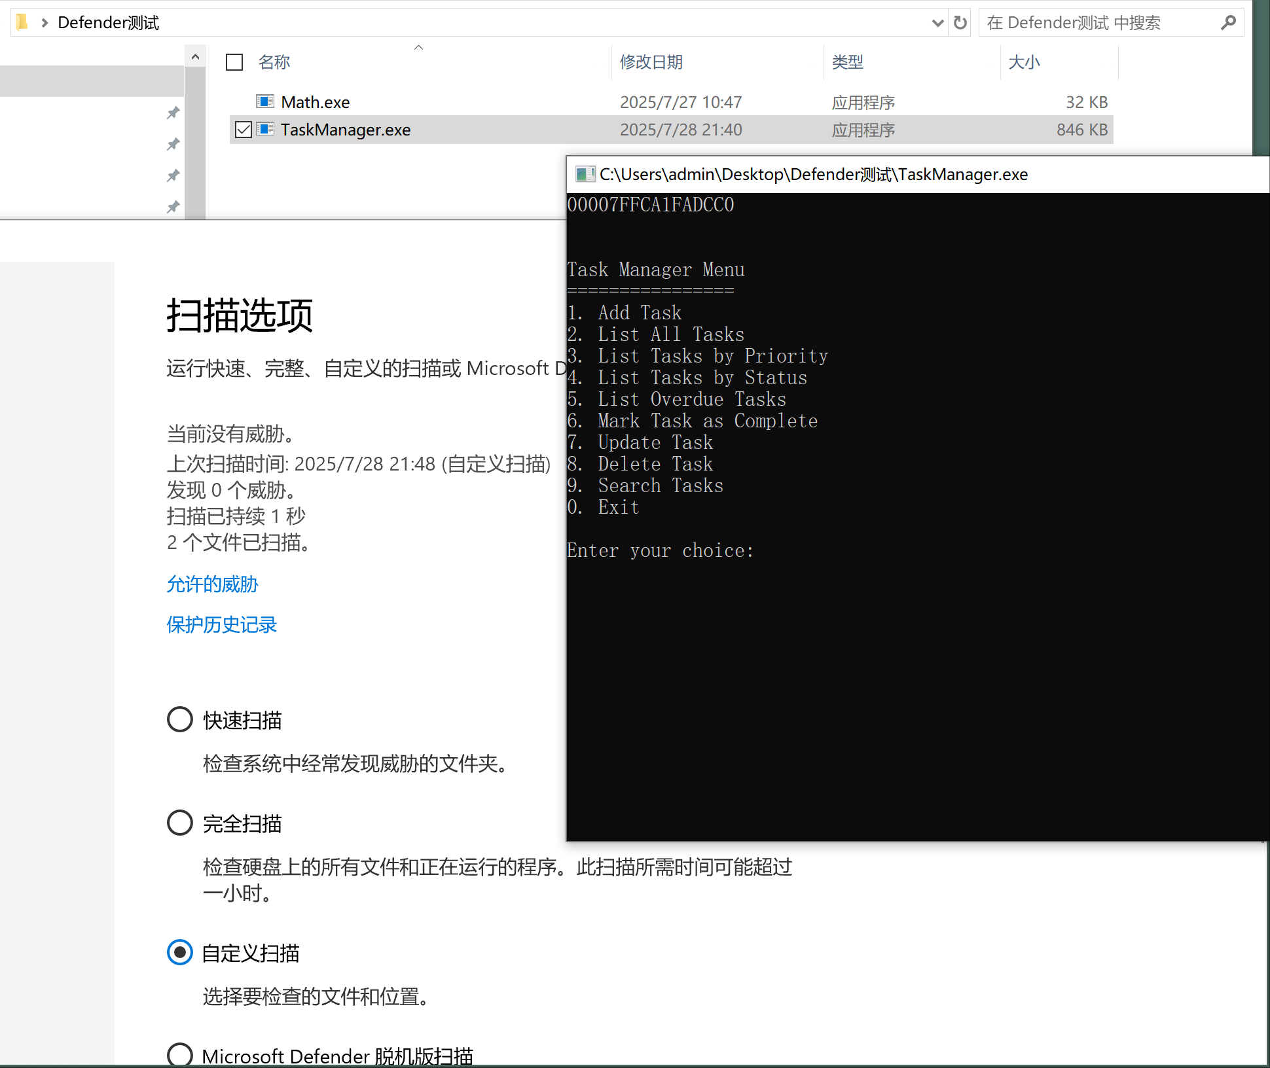
Task: Click the TaskManager.exe file icon
Action: pyautogui.click(x=265, y=129)
